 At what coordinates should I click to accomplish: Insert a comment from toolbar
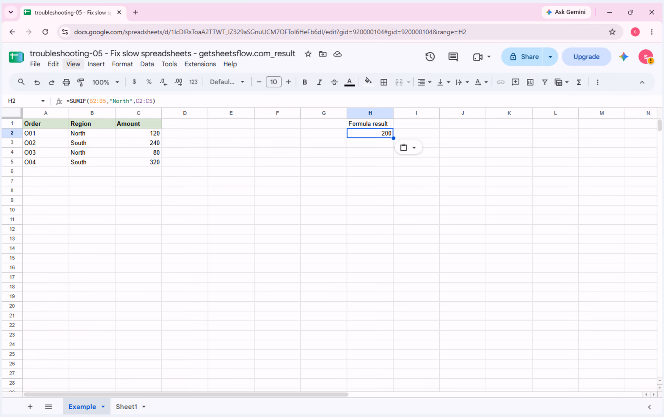click(x=515, y=82)
